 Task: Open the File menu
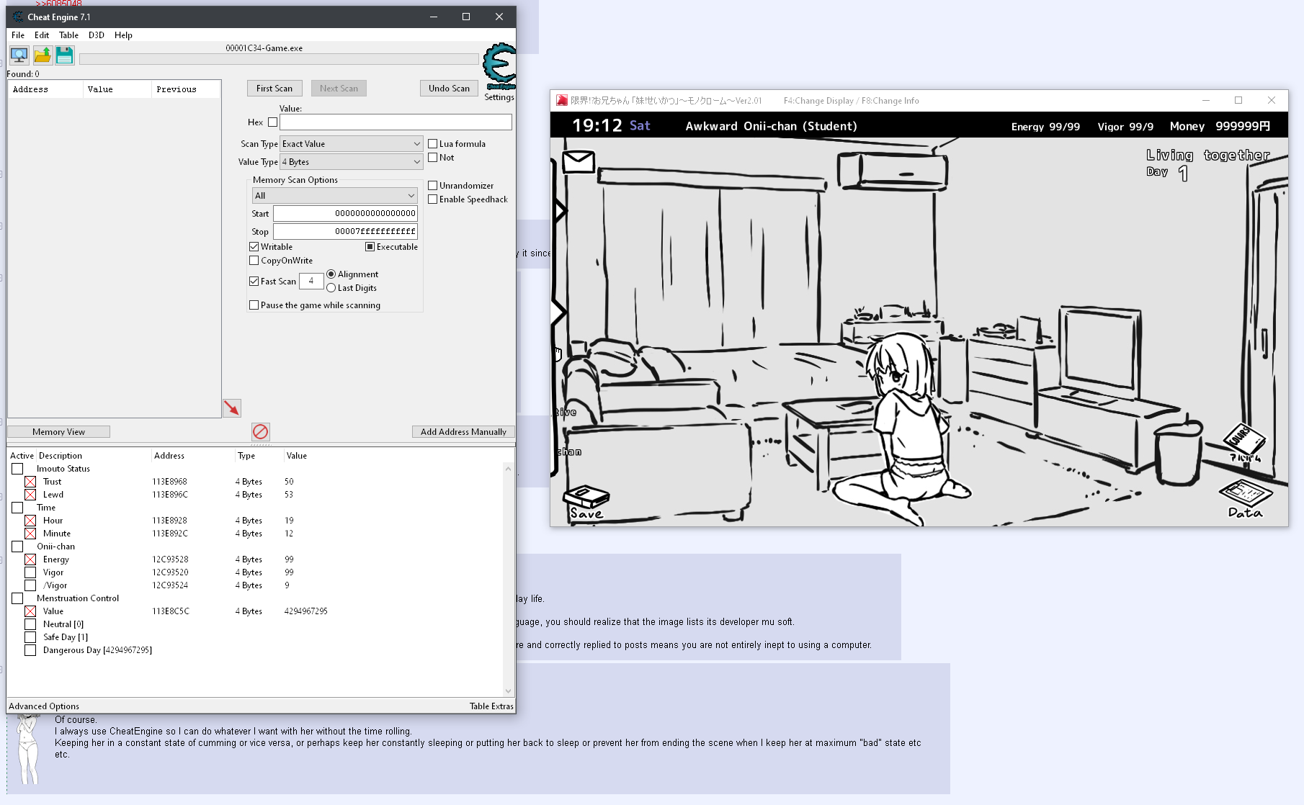pyautogui.click(x=18, y=35)
